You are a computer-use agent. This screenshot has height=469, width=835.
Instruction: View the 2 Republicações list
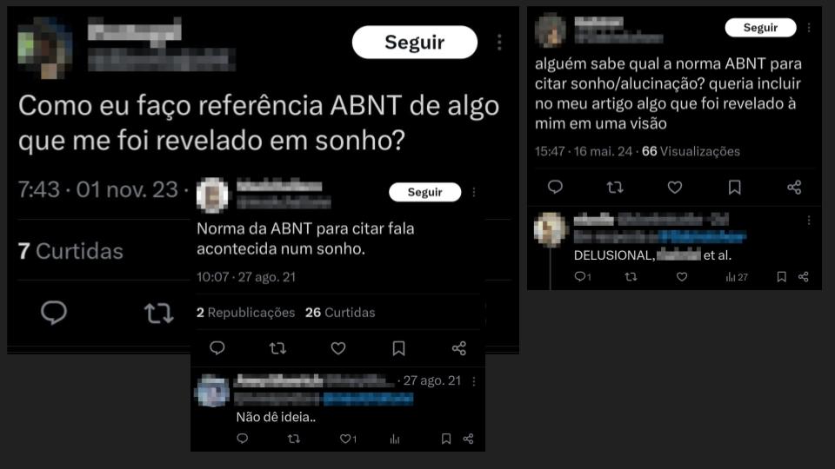click(x=245, y=313)
